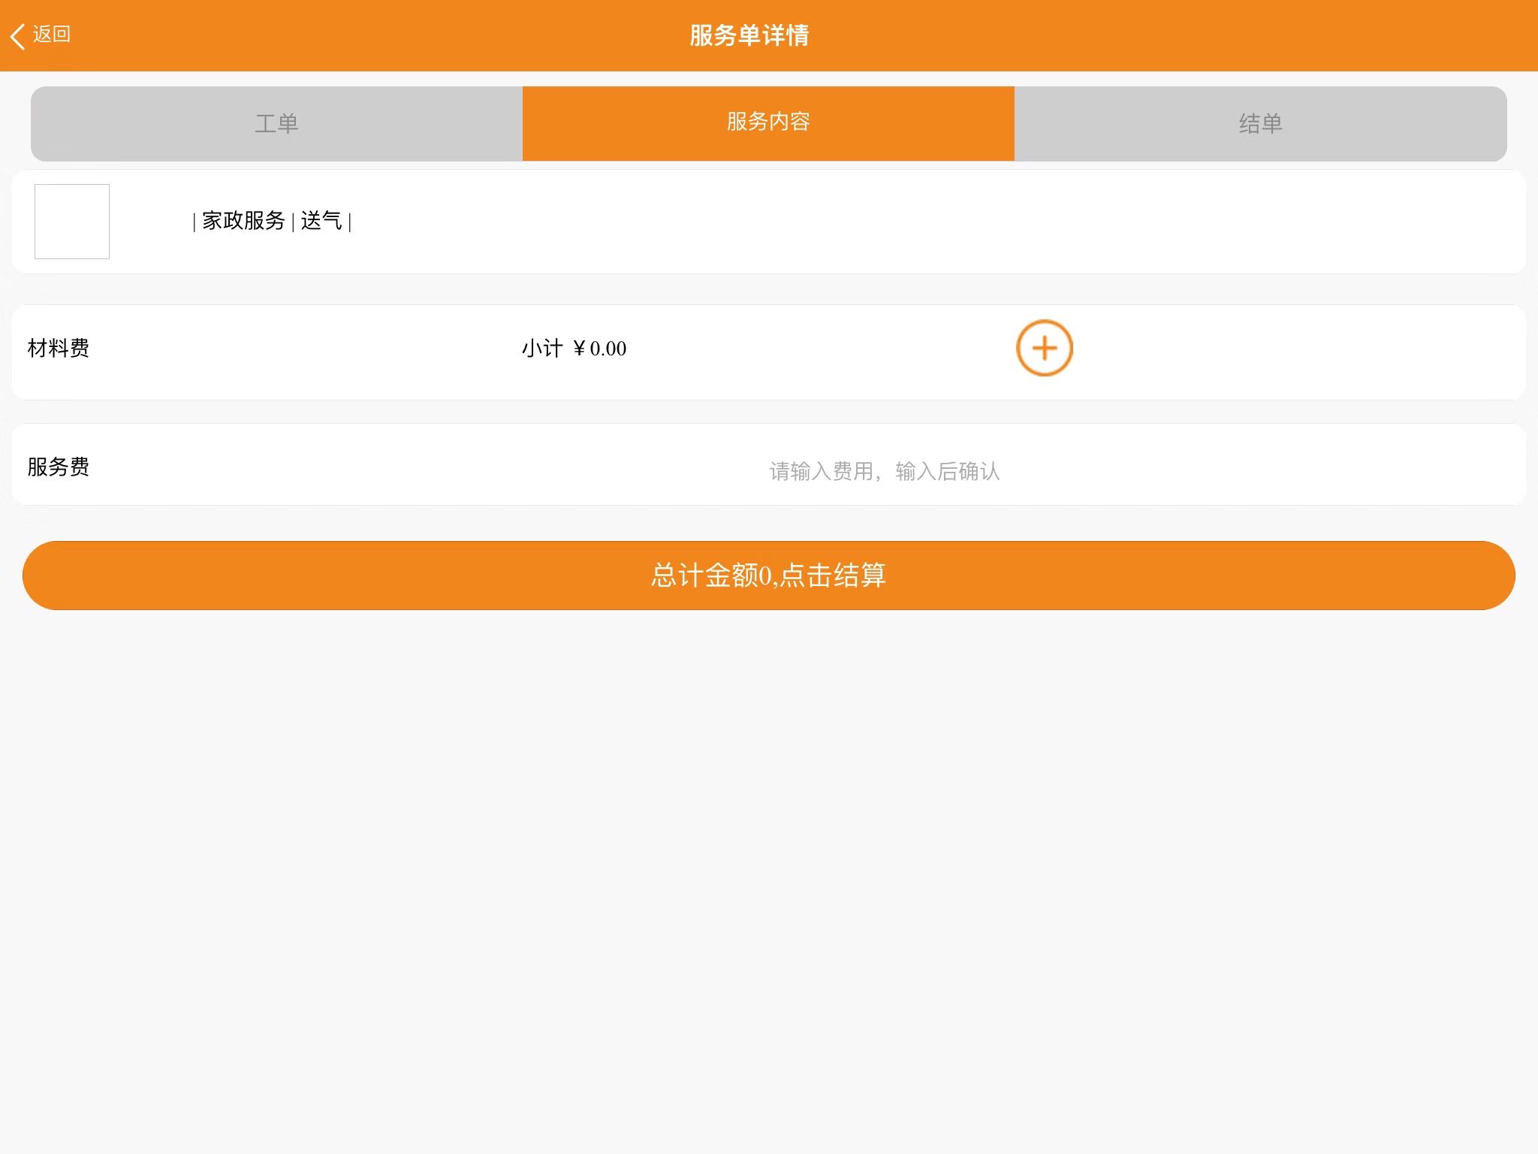
Task: Open the 结单 tab
Action: pos(1260,123)
